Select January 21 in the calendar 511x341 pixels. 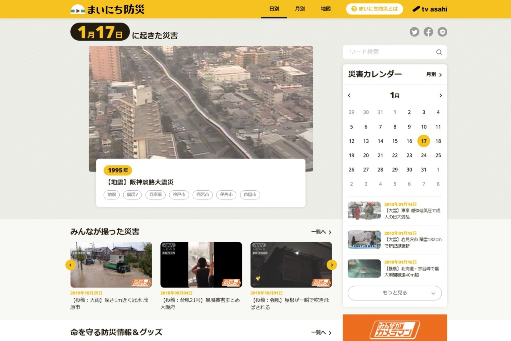tap(380, 155)
